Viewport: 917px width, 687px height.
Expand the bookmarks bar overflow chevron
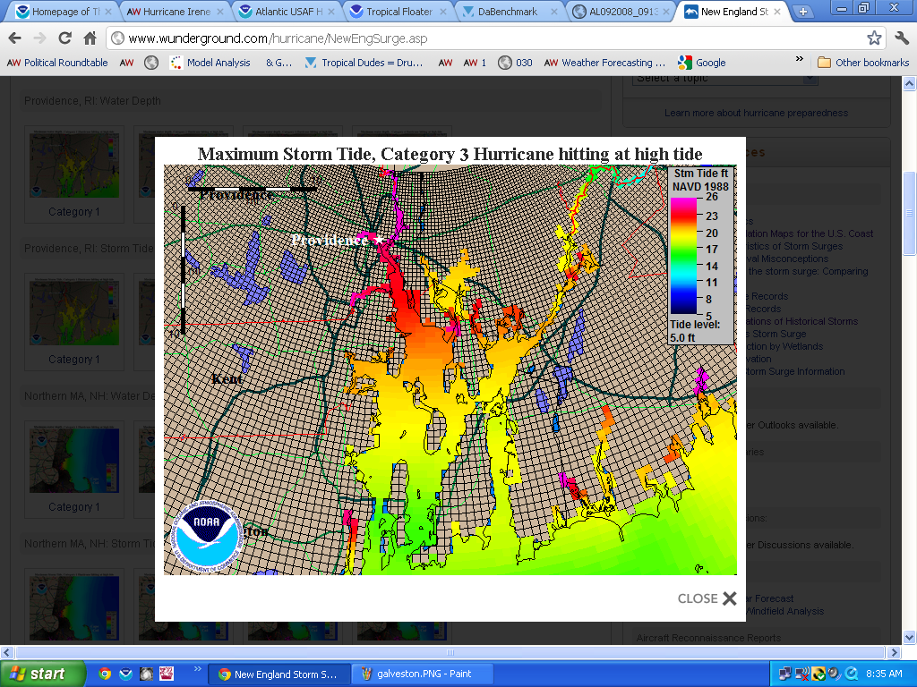800,59
